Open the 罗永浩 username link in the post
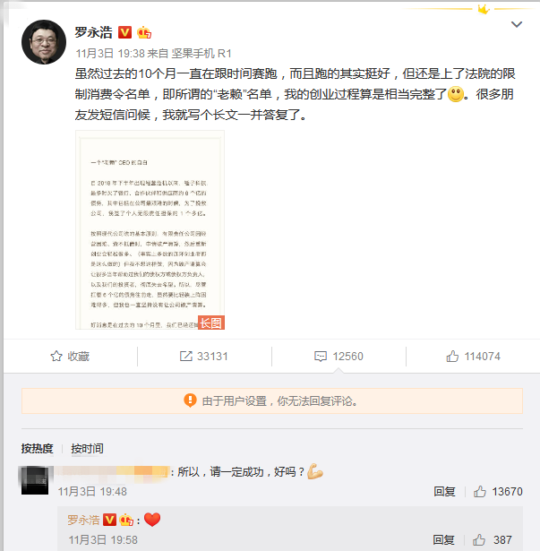The height and width of the screenshot is (551, 540). [x=93, y=32]
